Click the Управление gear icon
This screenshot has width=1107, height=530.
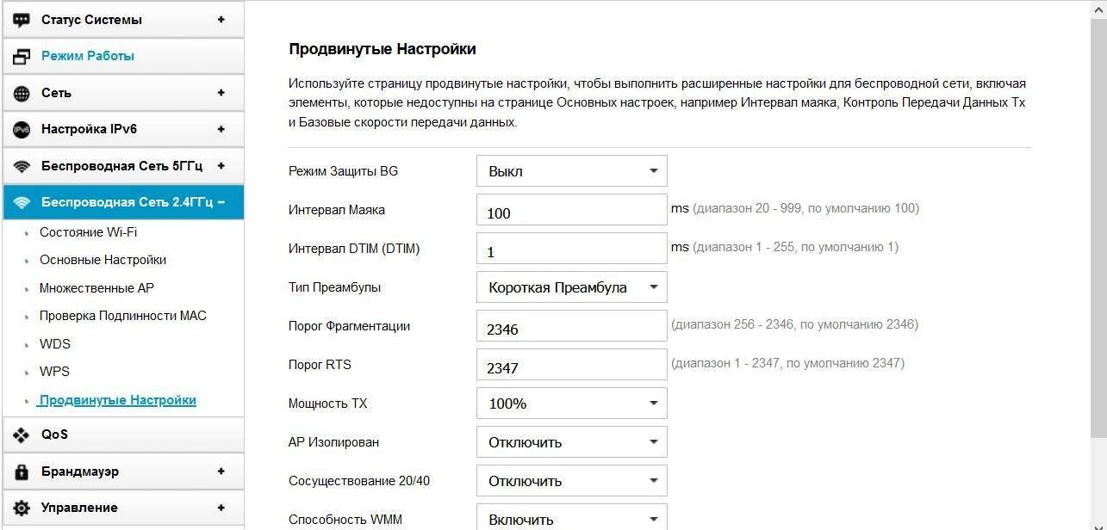pyautogui.click(x=22, y=508)
